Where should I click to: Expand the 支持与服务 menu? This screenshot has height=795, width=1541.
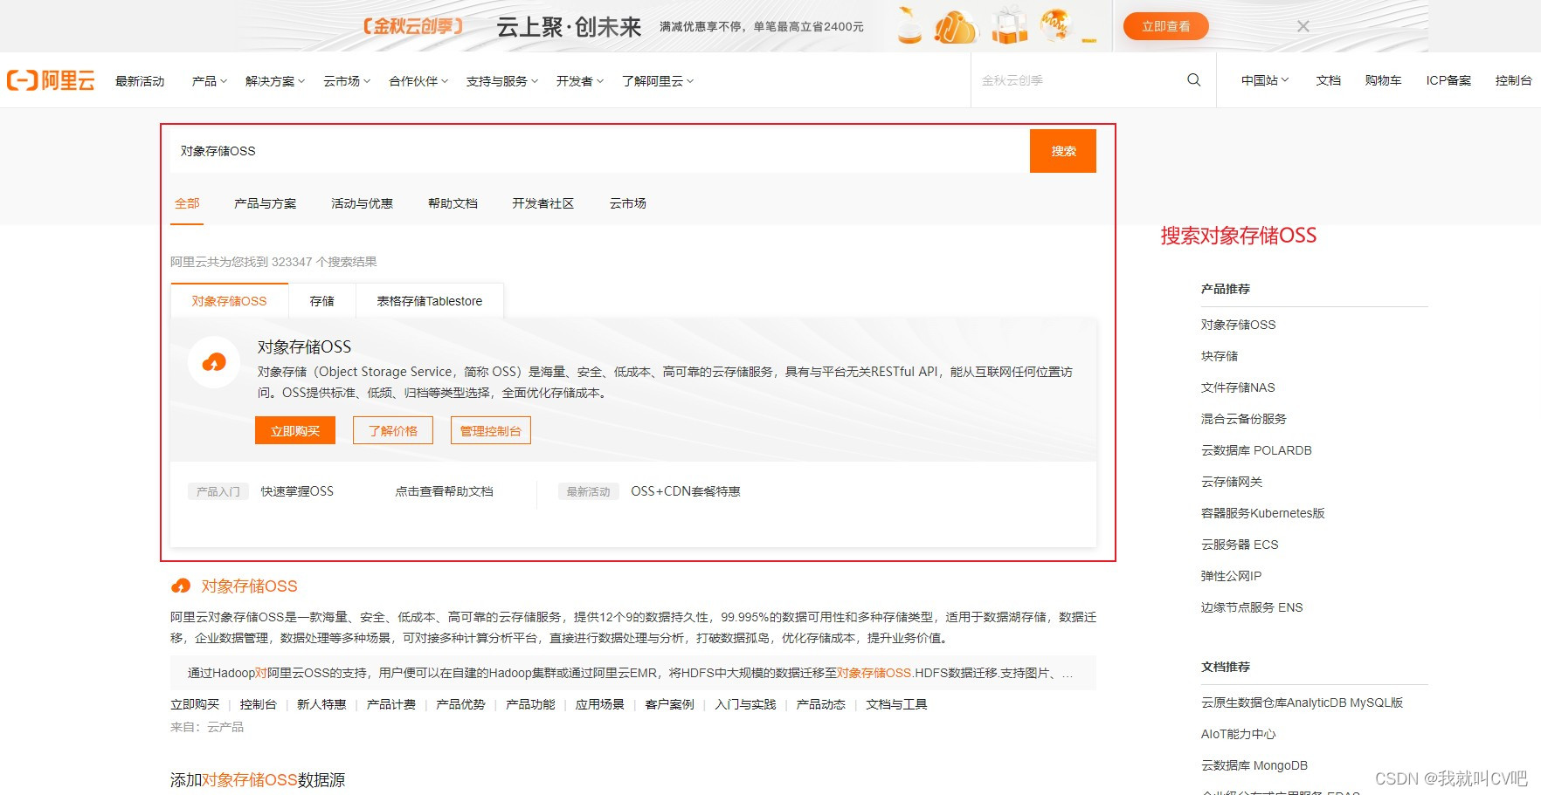point(496,81)
